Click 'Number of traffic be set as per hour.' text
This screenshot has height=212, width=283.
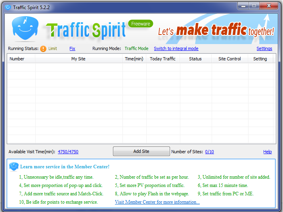(x=154, y=177)
